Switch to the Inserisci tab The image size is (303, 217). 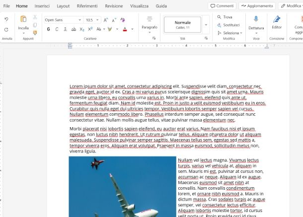point(42,6)
